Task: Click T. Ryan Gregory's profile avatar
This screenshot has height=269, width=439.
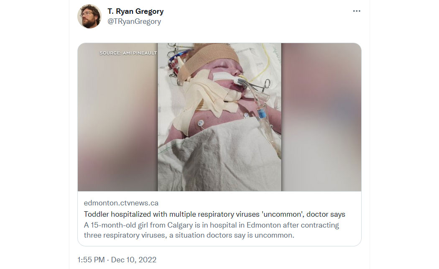Action: tap(89, 16)
